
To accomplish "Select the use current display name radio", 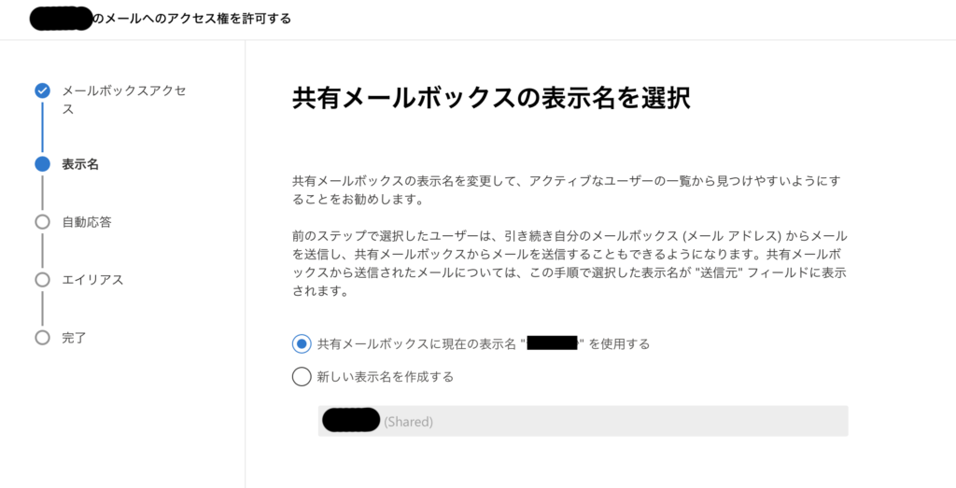I will tap(302, 343).
